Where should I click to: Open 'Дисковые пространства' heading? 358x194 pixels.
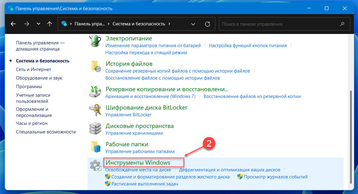click(x=139, y=126)
